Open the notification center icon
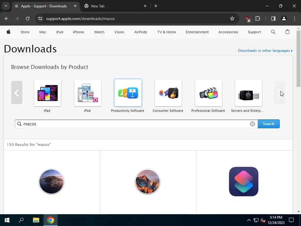 point(291,220)
